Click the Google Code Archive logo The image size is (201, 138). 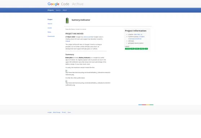click(65, 4)
